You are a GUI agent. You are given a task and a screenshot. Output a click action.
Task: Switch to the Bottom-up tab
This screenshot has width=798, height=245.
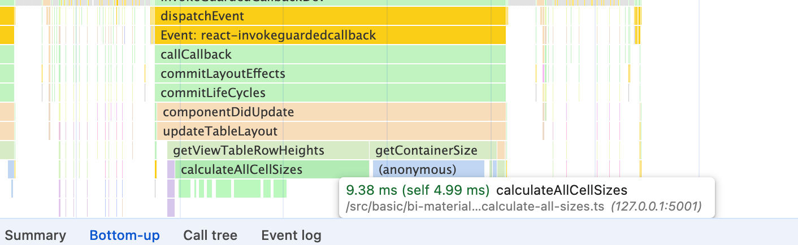click(x=125, y=235)
